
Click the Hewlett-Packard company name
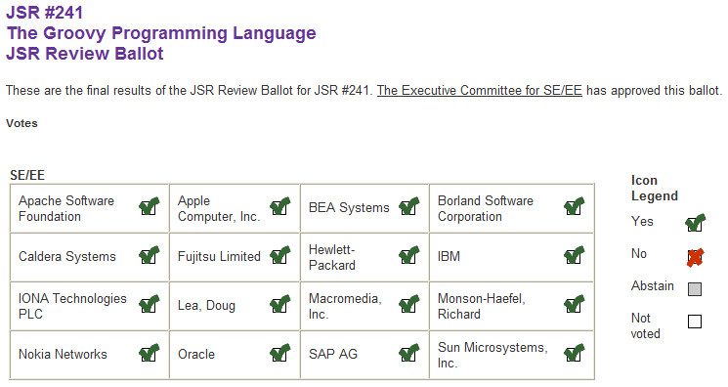(x=332, y=257)
